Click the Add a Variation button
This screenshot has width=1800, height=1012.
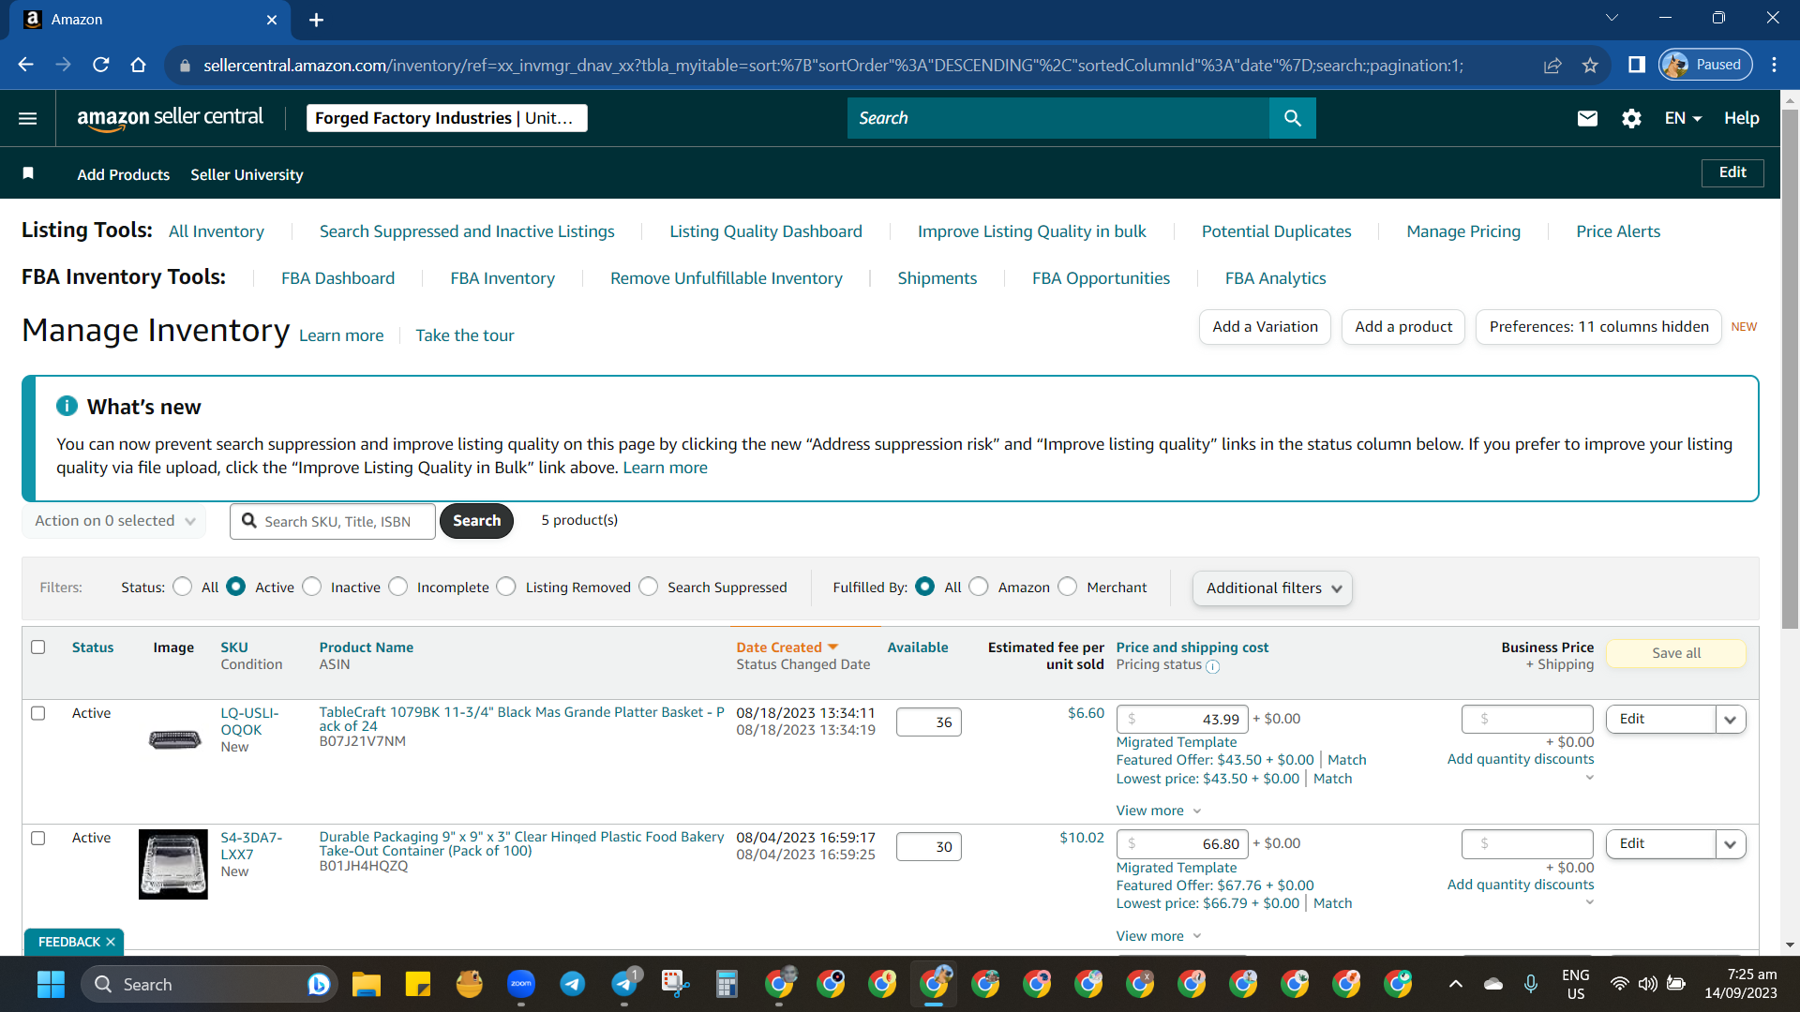[x=1265, y=327]
